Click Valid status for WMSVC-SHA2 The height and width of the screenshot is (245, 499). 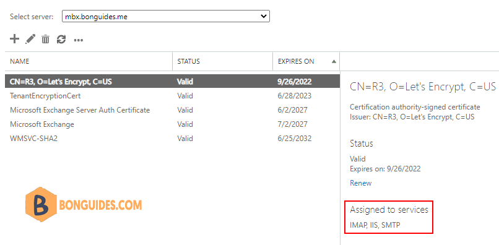pos(185,139)
